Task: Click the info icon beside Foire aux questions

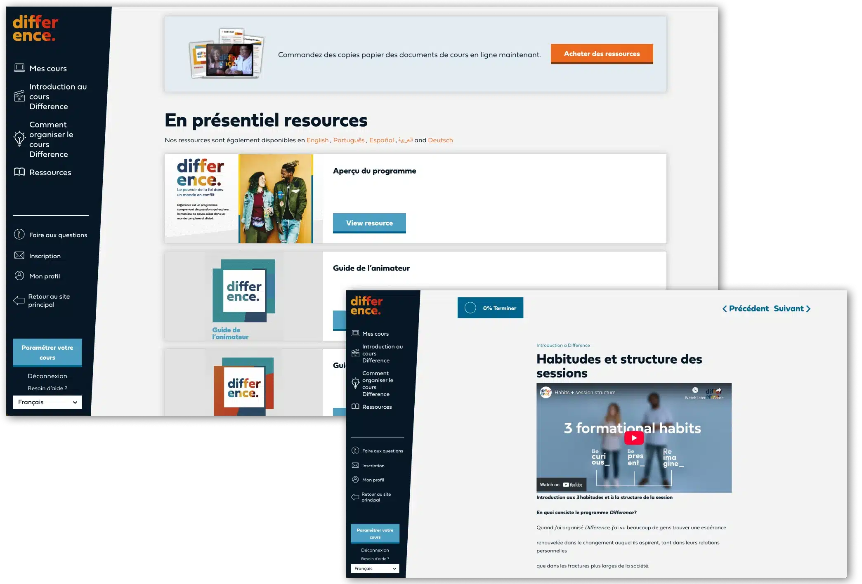Action: point(19,235)
